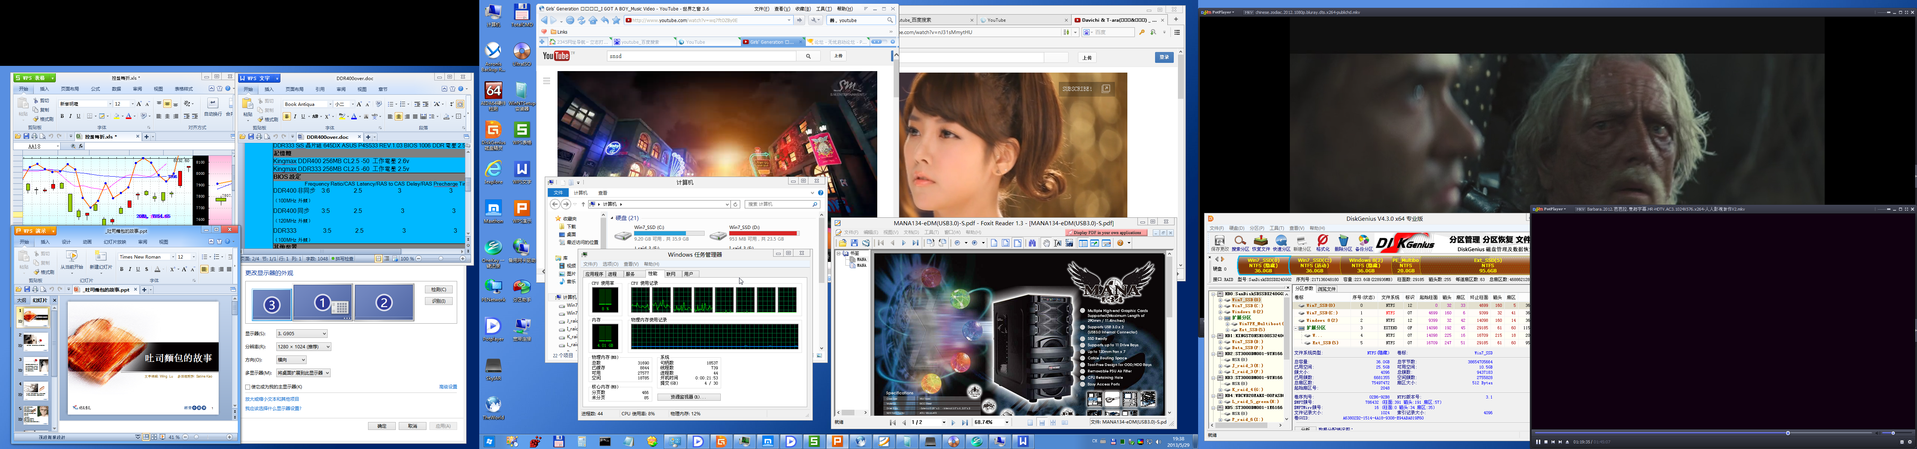1917x449 pixels.
Task: Click 确定 OK button in display settings
Action: click(382, 426)
